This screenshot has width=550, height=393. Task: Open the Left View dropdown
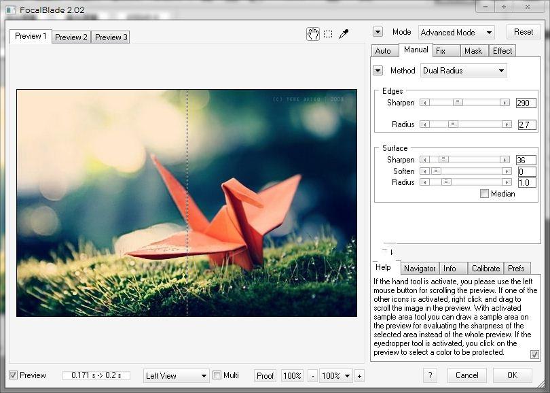pos(176,376)
